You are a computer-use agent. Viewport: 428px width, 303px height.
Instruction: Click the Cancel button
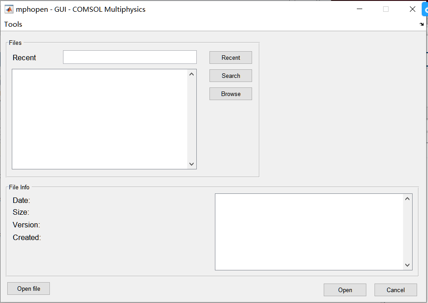(395, 289)
